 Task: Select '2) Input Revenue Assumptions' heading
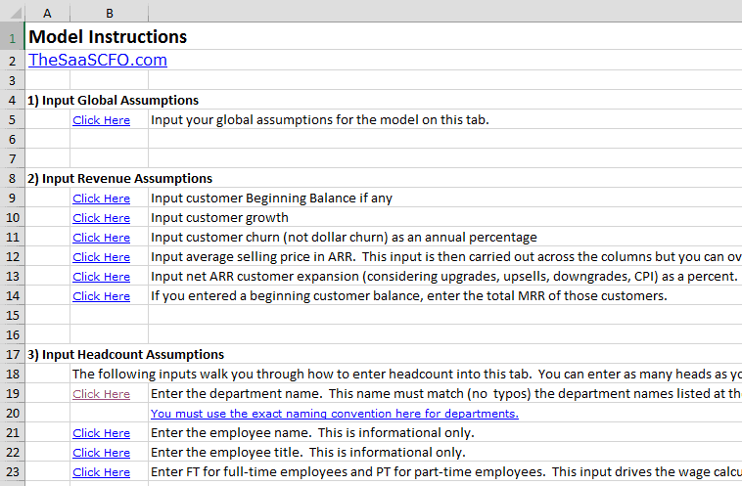(119, 179)
